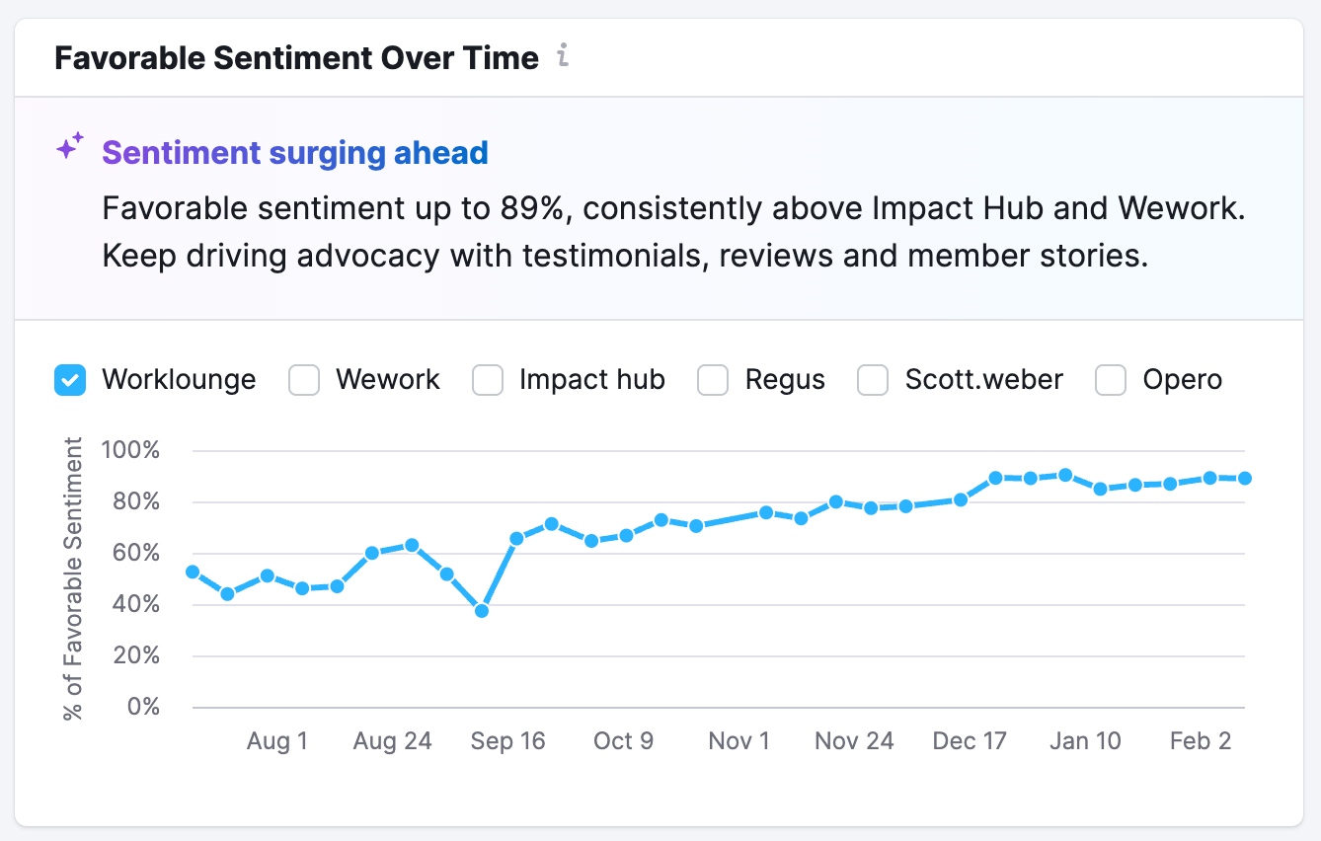Click the Aug 24 x-axis label
This screenshot has height=841, width=1321.
point(393,742)
